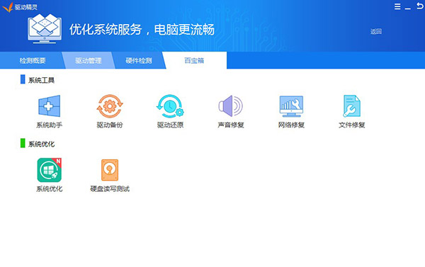The image size is (425, 267).
Task: Open the 系统优化 green optimizer icon
Action: pyautogui.click(x=49, y=170)
